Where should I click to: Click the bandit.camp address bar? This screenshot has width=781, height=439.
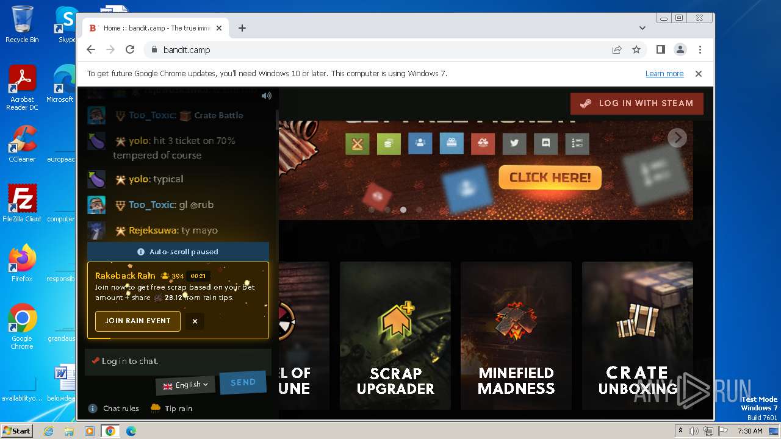378,50
